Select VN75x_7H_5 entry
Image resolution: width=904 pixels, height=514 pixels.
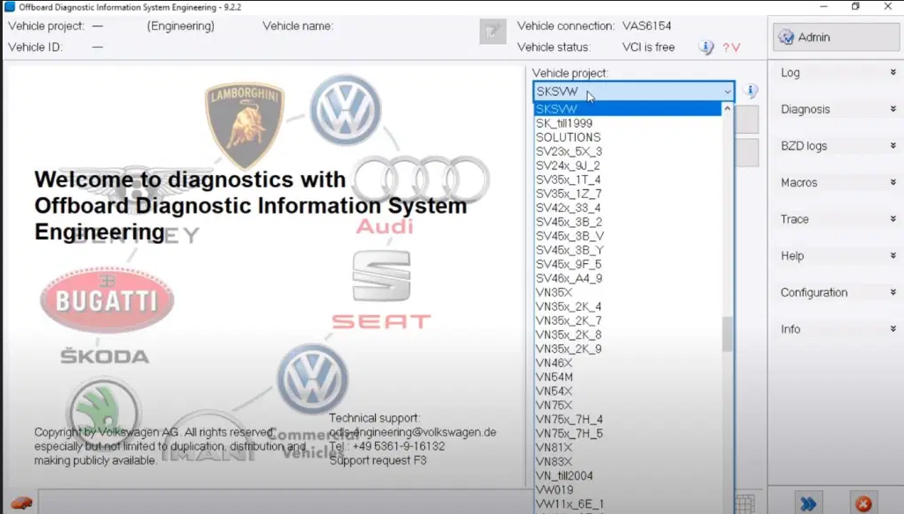[628, 434]
